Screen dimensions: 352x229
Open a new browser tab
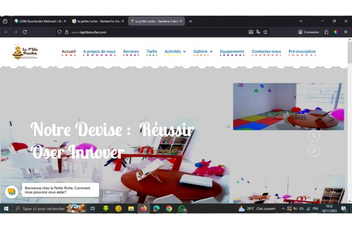(190, 21)
